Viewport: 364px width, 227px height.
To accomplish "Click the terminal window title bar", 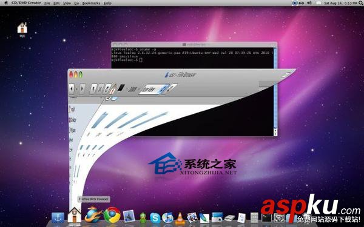I will pyautogui.click(x=194, y=44).
